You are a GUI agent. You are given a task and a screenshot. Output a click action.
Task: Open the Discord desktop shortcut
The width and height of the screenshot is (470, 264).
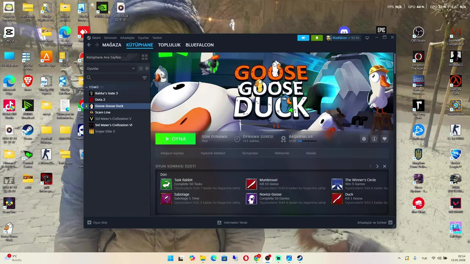[344, 31]
